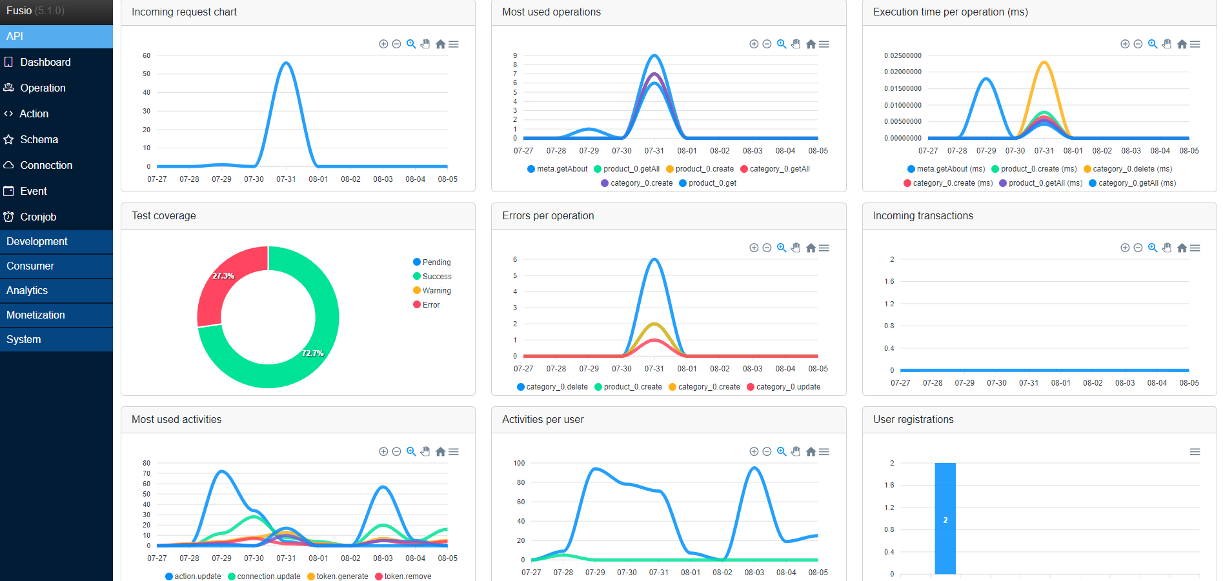Select magnifier tool in Execution time chart
Screen dimensions: 1223x581
(1153, 44)
